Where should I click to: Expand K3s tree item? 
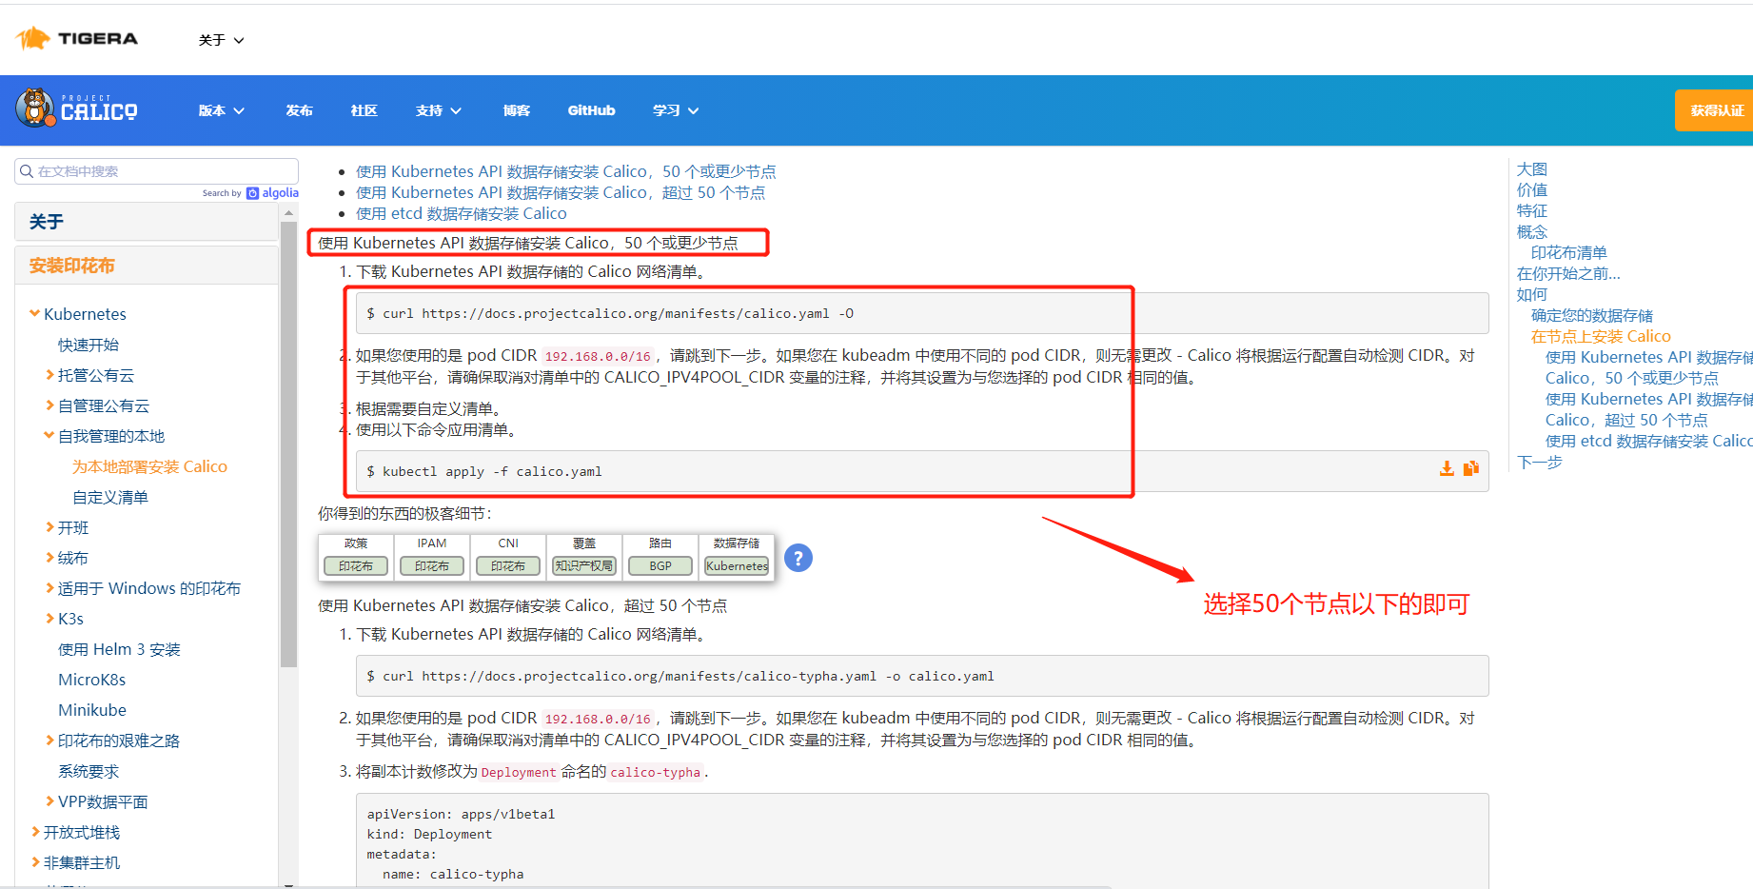click(x=49, y=619)
